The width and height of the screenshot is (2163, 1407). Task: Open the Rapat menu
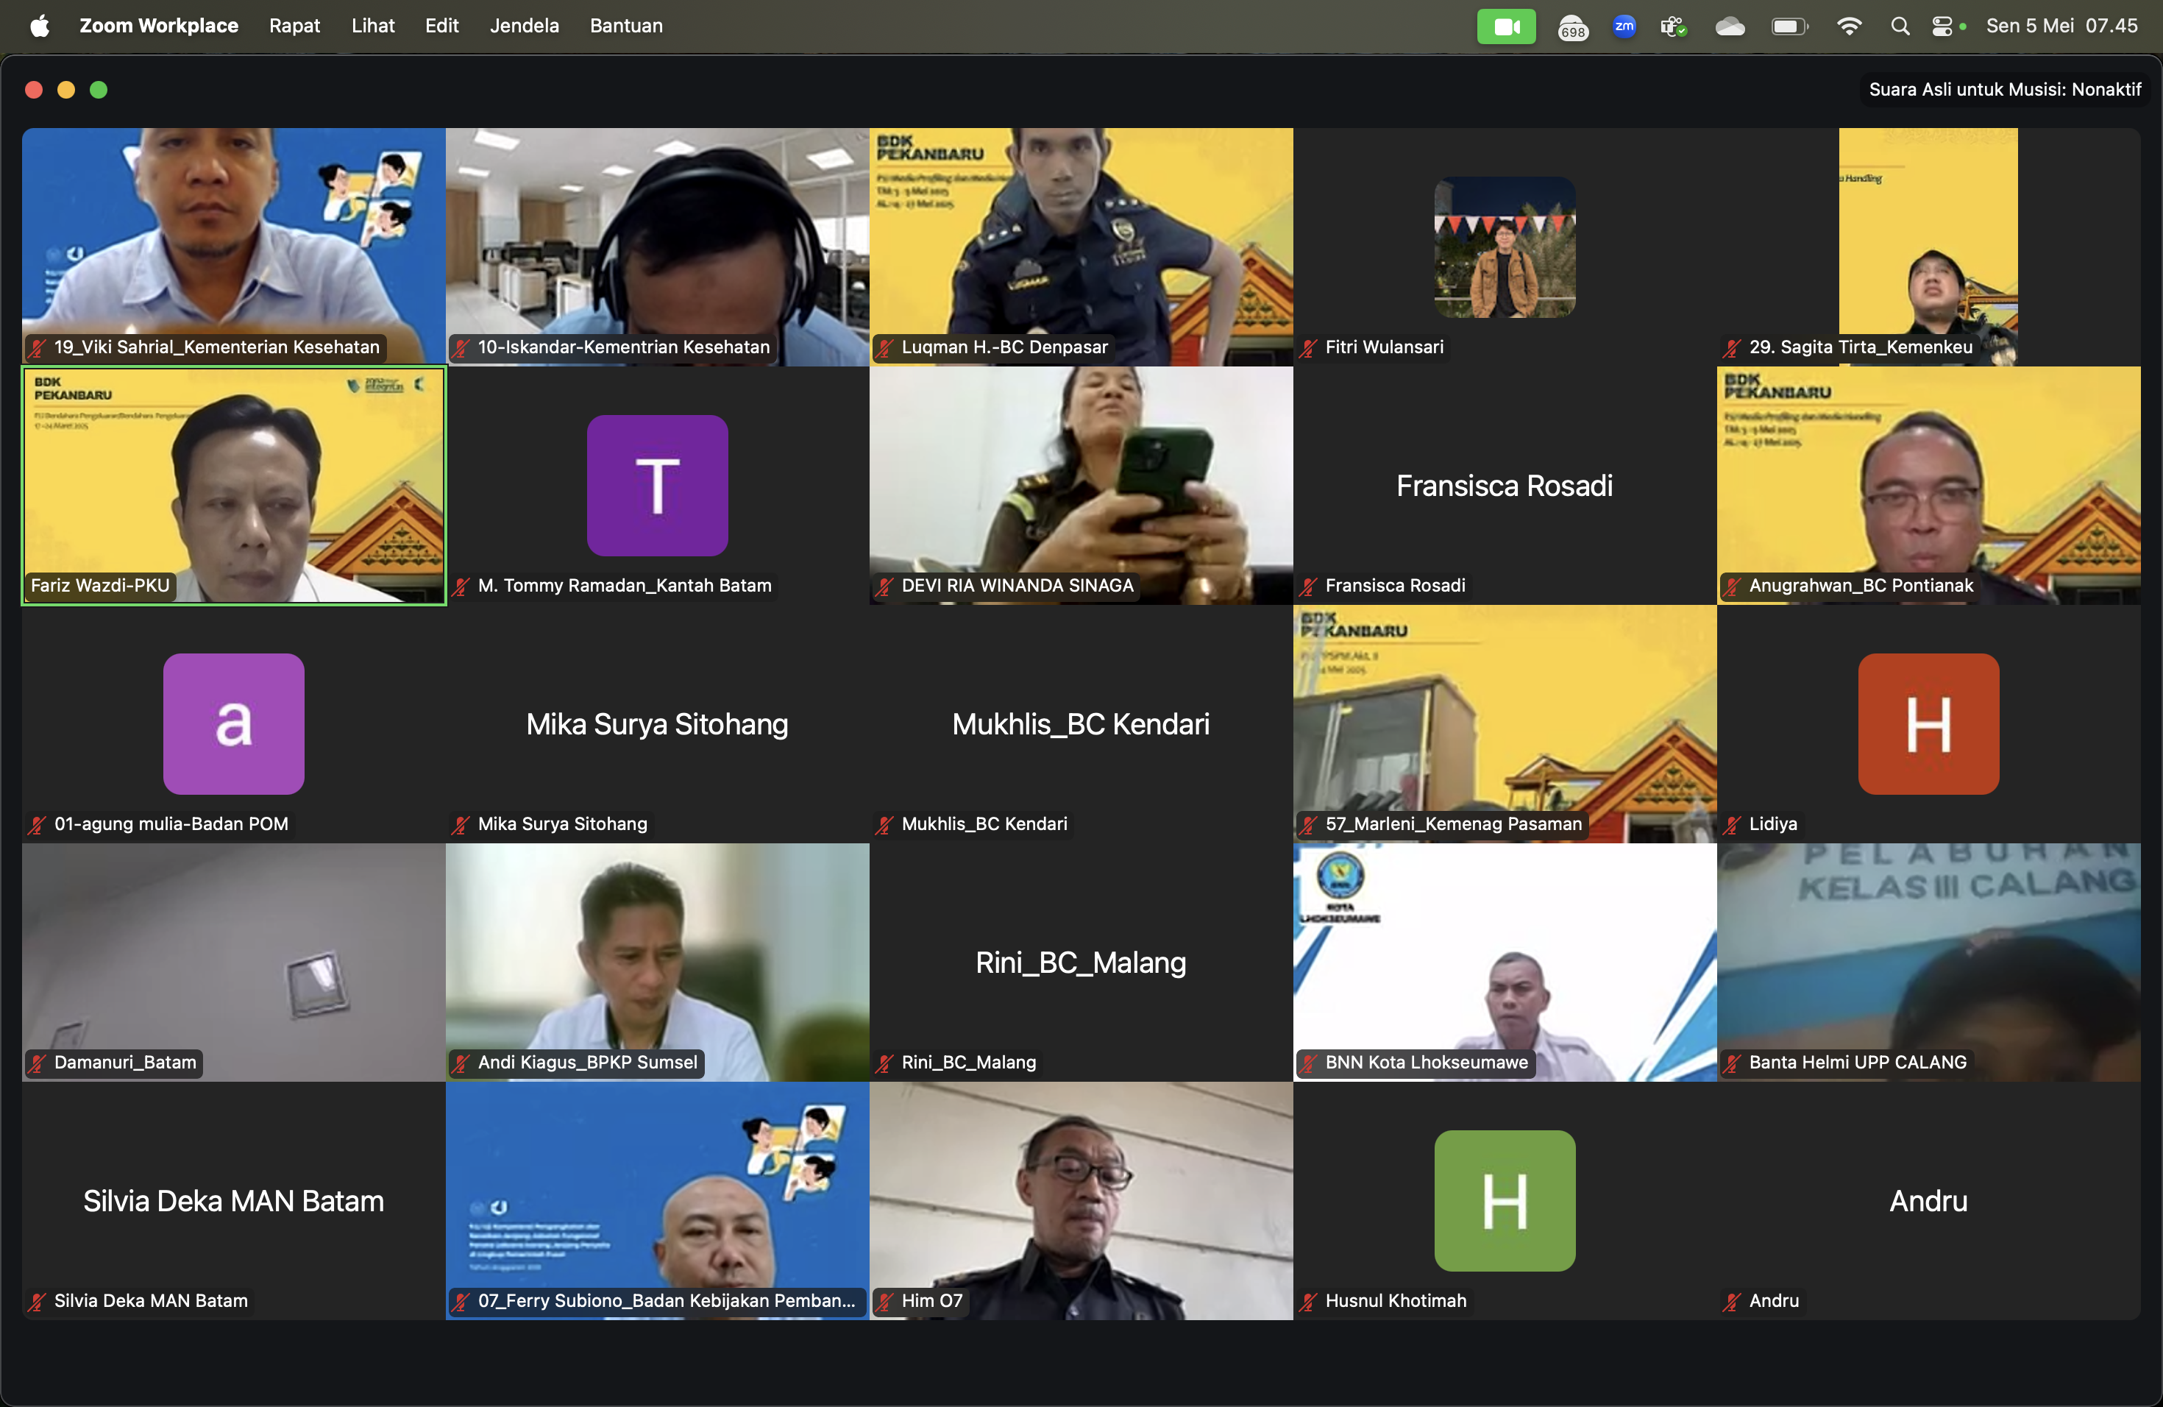294,26
